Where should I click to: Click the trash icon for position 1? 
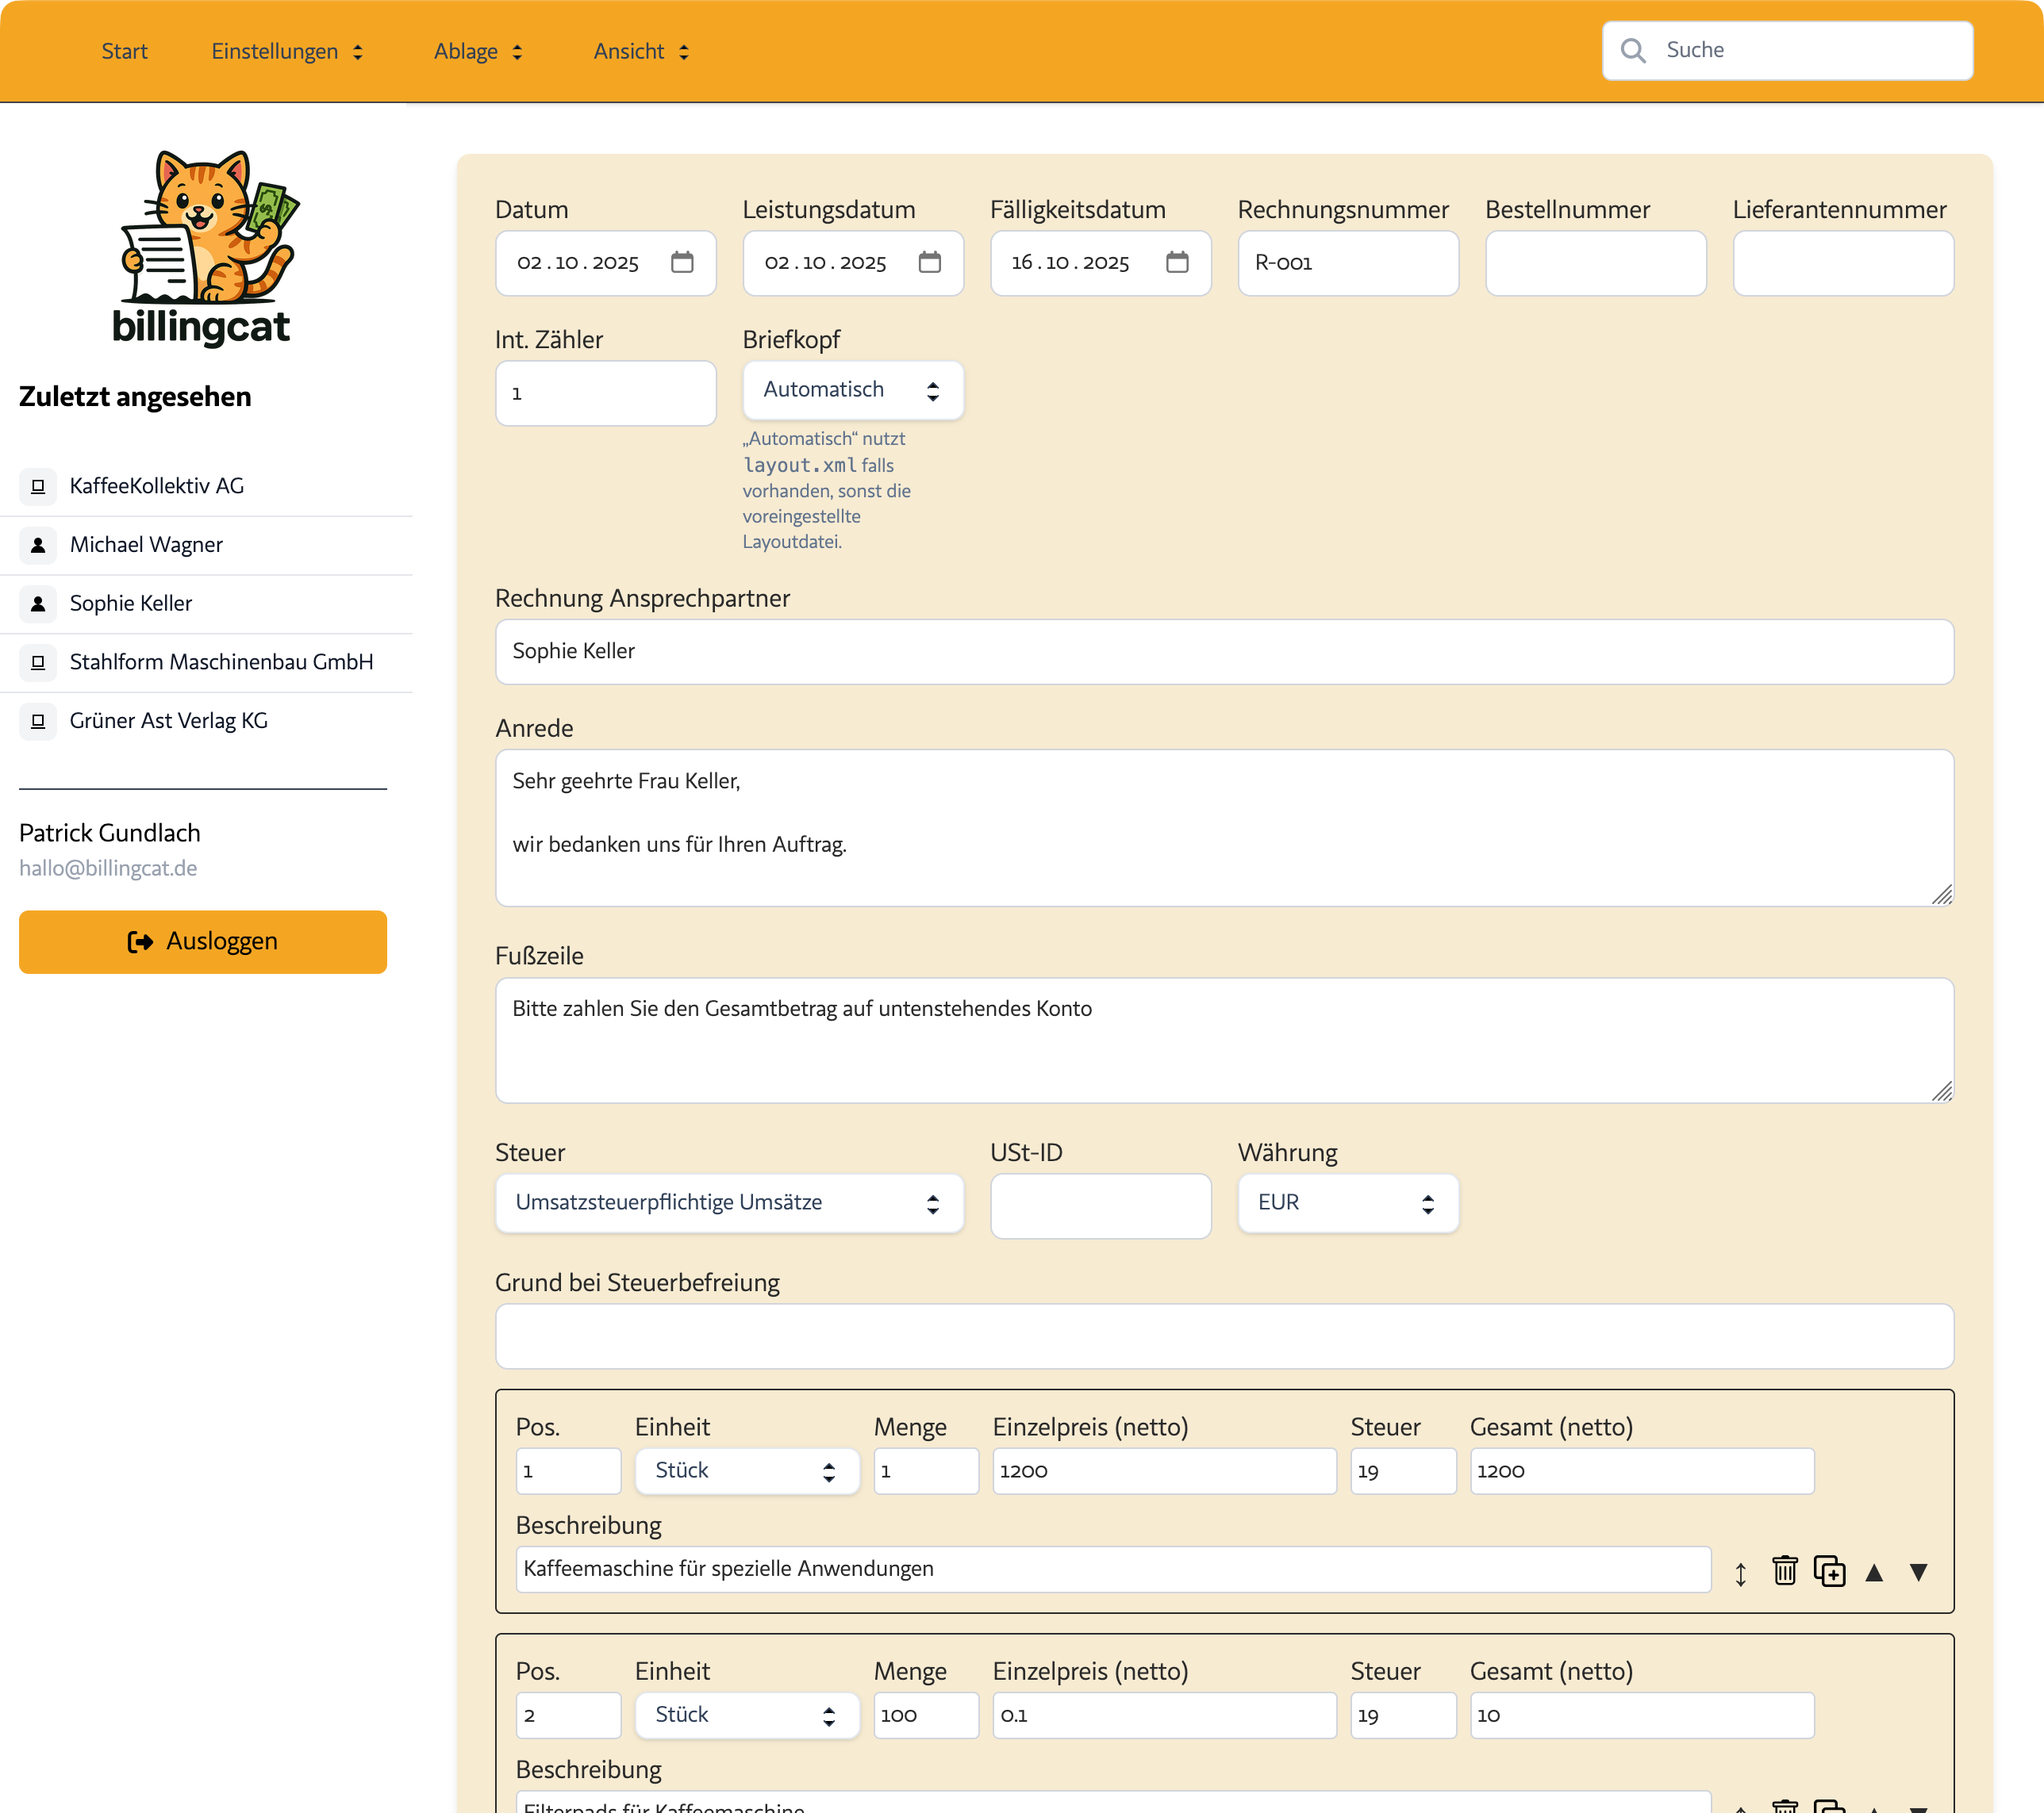point(1784,1571)
